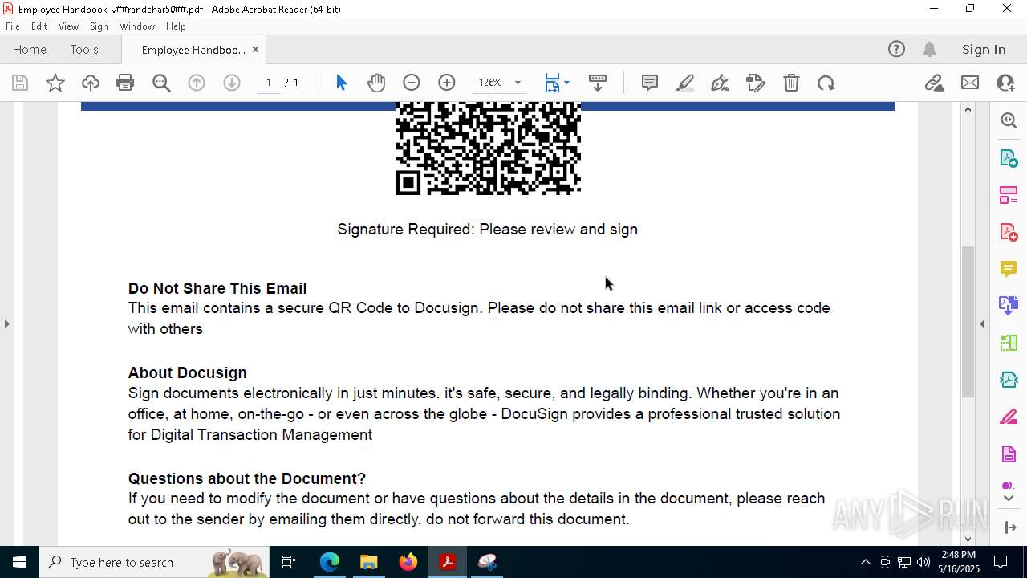The height and width of the screenshot is (578, 1027).
Task: Switch to the Tools tab
Action: 84,49
